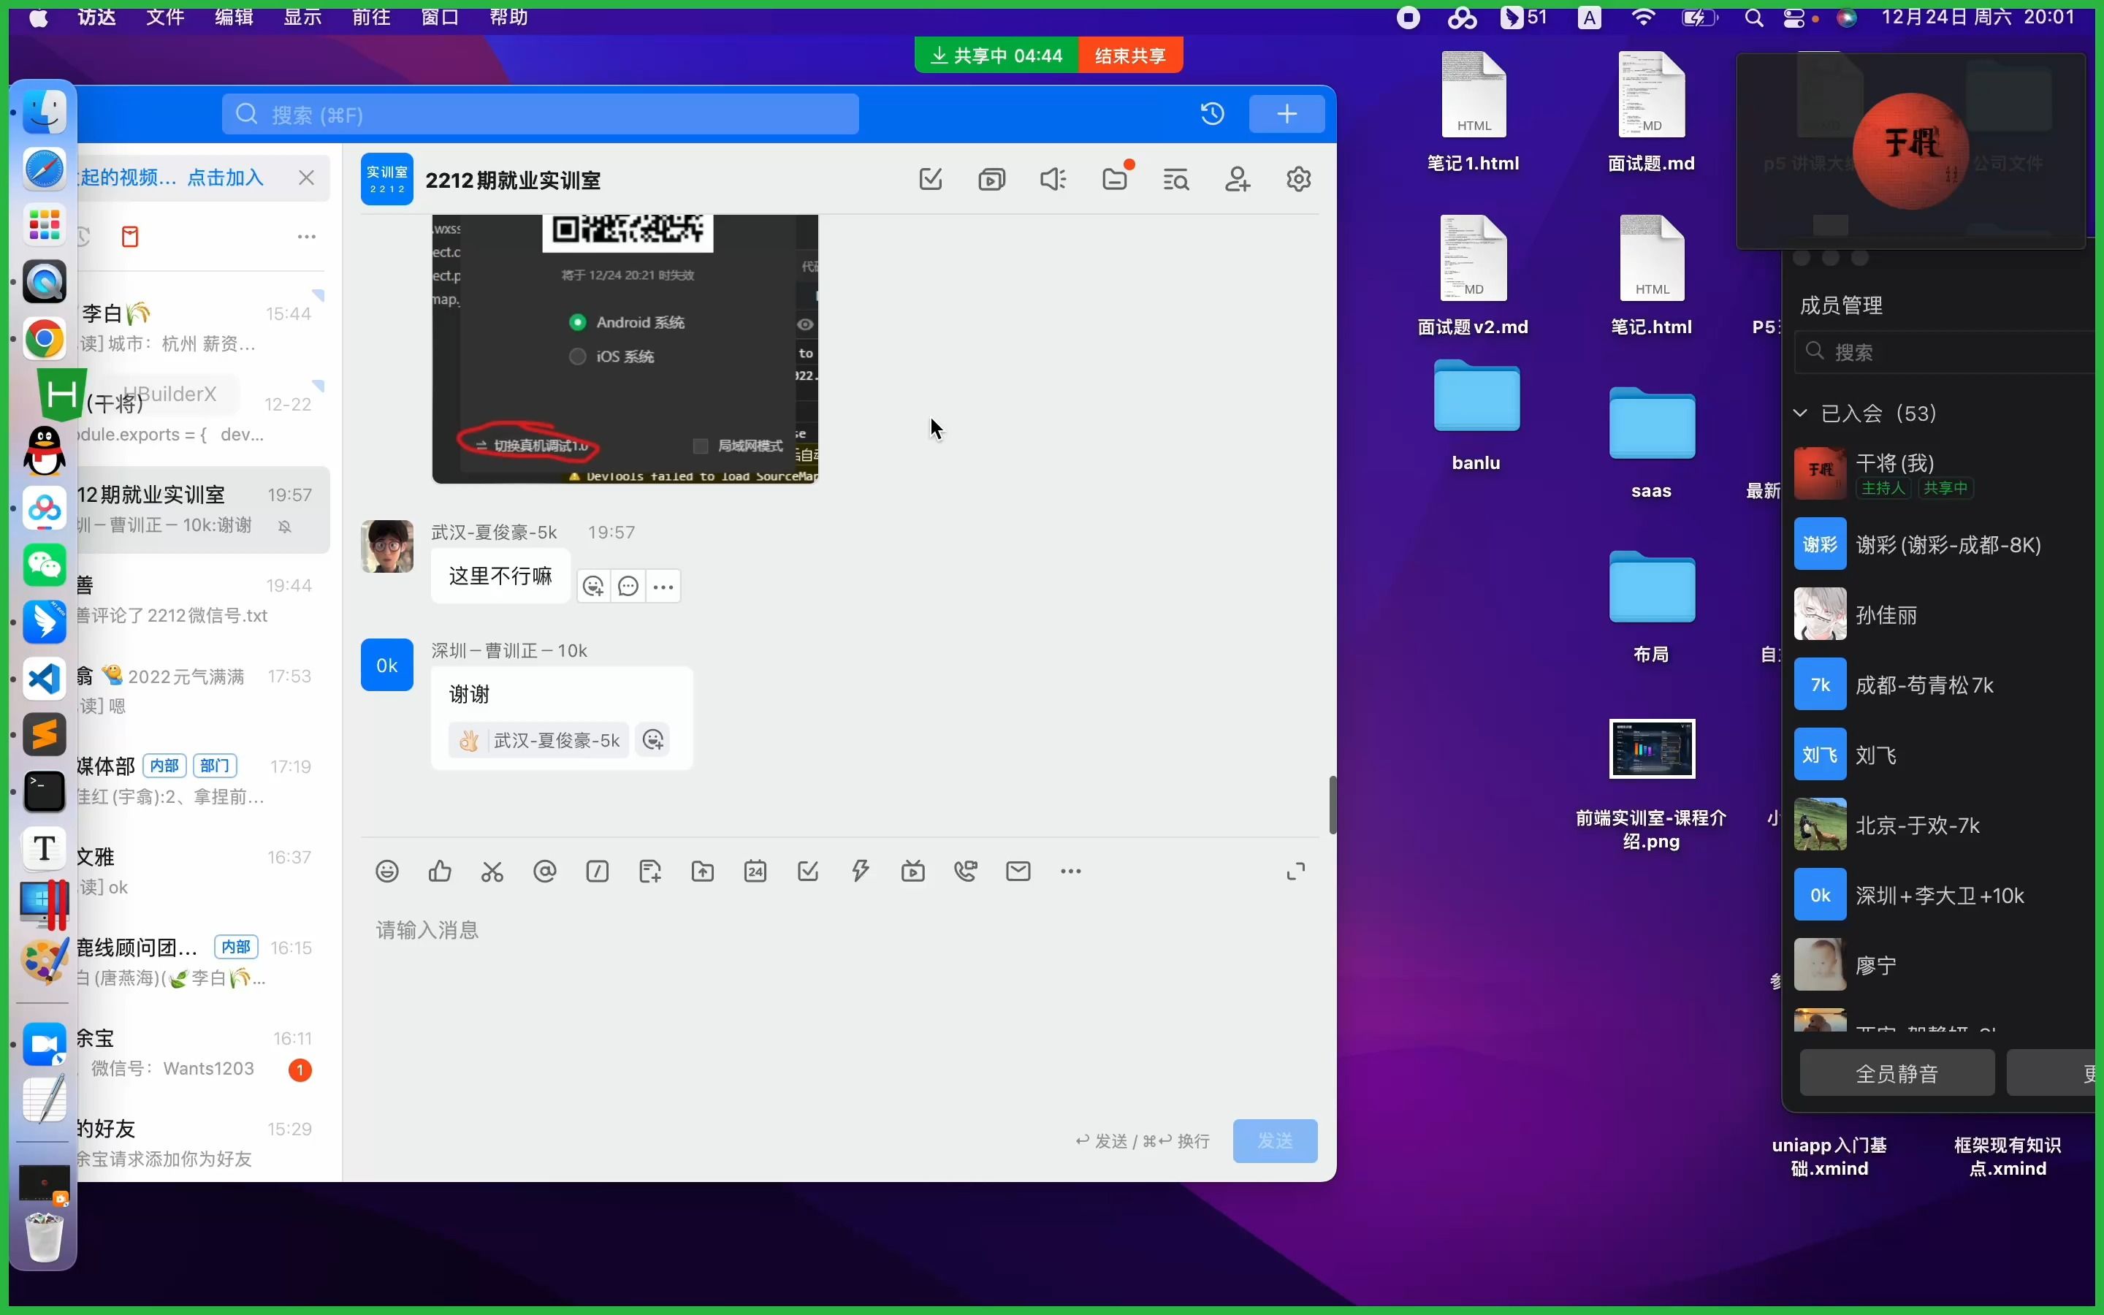
Task: Select the screenshot scissors tool
Action: (492, 871)
